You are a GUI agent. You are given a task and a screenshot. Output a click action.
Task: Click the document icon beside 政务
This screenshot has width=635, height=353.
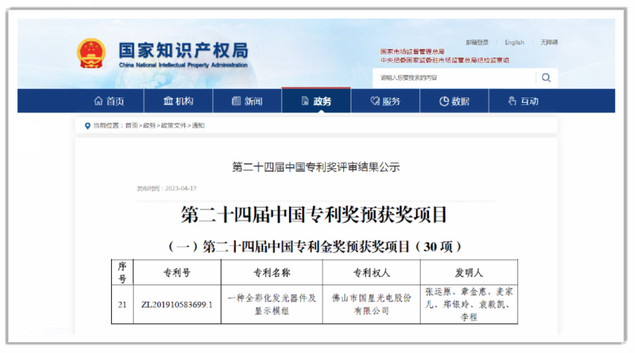point(305,101)
